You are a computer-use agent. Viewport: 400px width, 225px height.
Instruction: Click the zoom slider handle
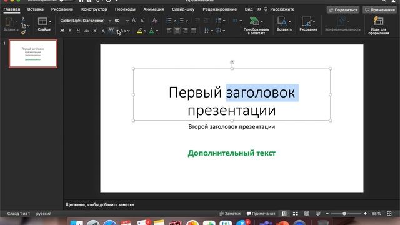(x=344, y=214)
